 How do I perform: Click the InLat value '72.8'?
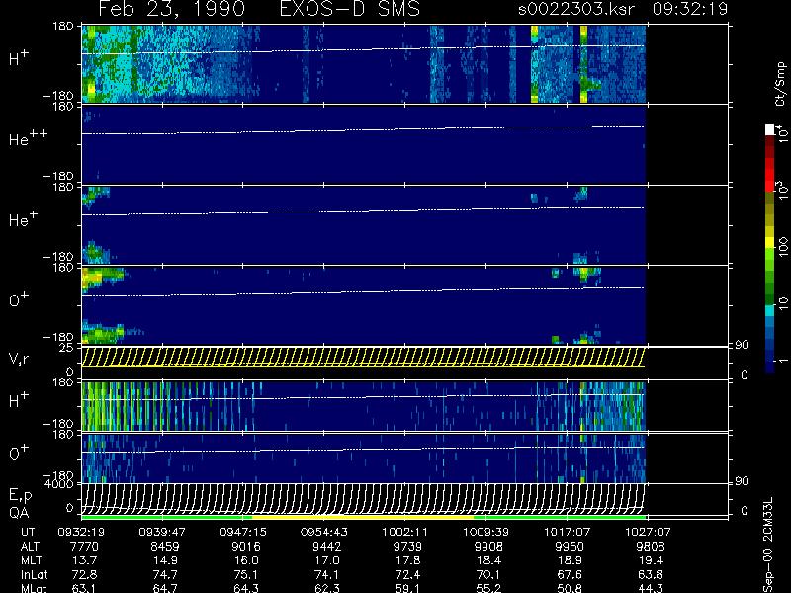(x=84, y=575)
